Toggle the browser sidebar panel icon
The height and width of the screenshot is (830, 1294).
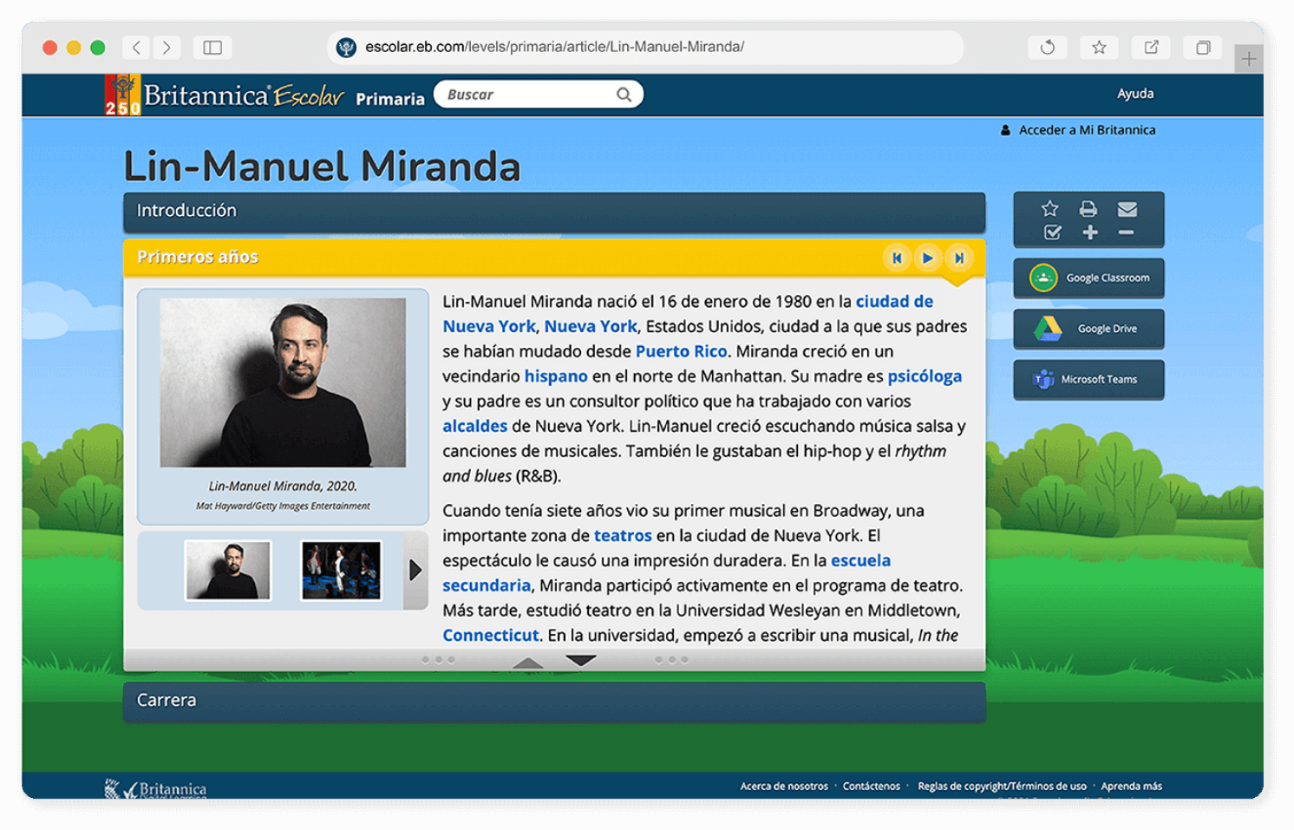click(x=212, y=47)
